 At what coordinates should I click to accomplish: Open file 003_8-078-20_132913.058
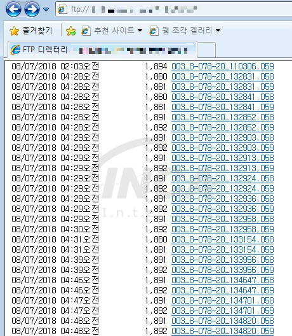click(223, 158)
